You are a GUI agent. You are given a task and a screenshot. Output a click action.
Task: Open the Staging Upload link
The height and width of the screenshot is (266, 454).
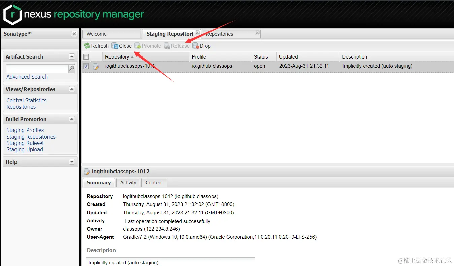(x=25, y=149)
